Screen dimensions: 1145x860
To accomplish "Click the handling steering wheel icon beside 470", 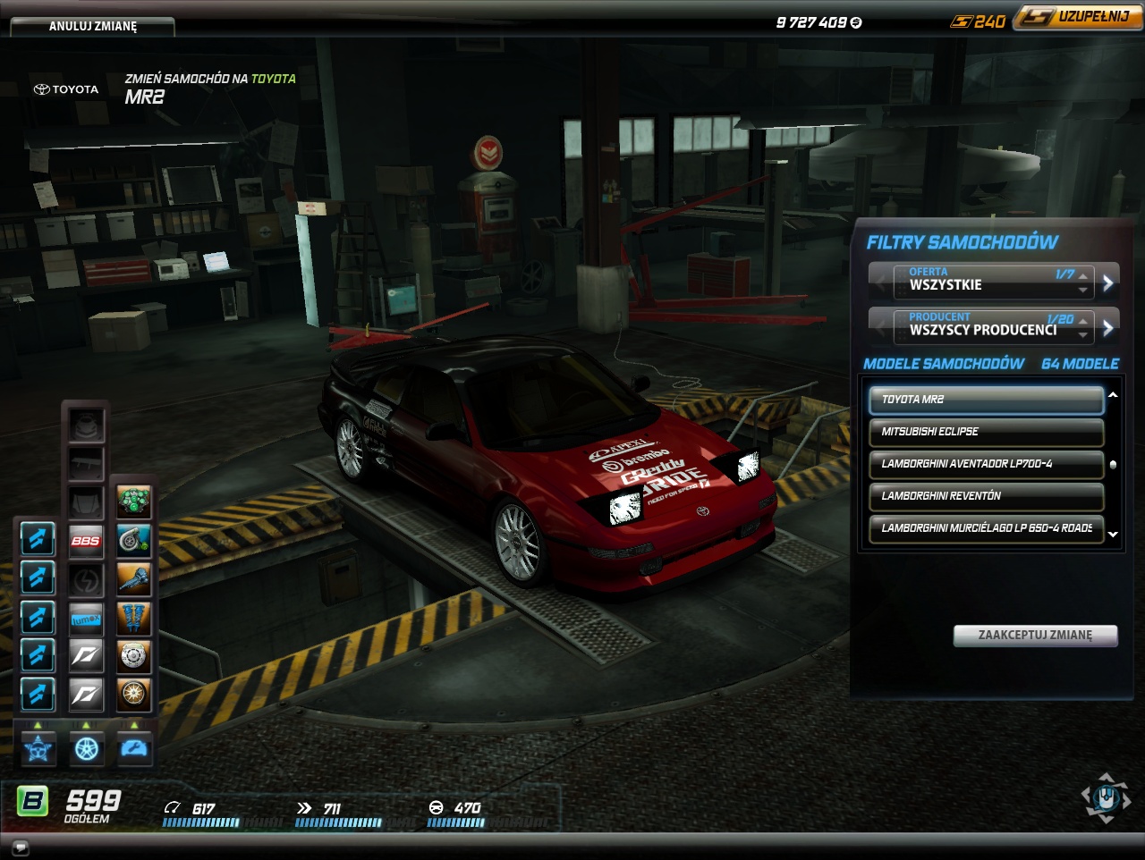I will [437, 808].
